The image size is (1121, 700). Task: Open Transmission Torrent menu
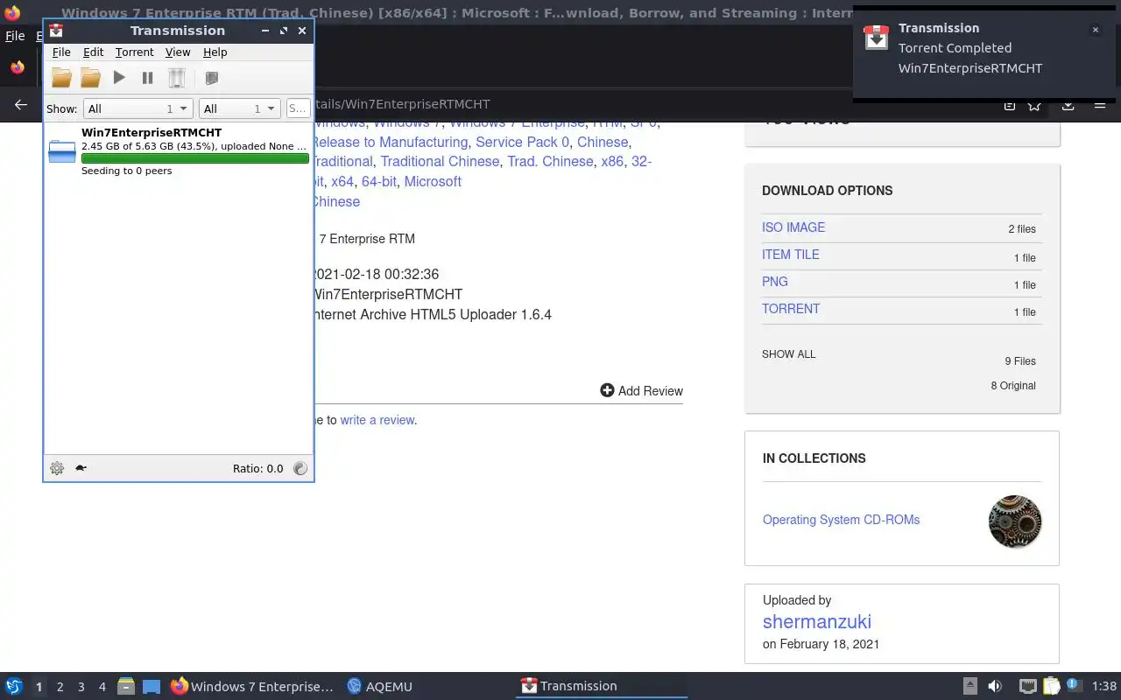[134, 52]
